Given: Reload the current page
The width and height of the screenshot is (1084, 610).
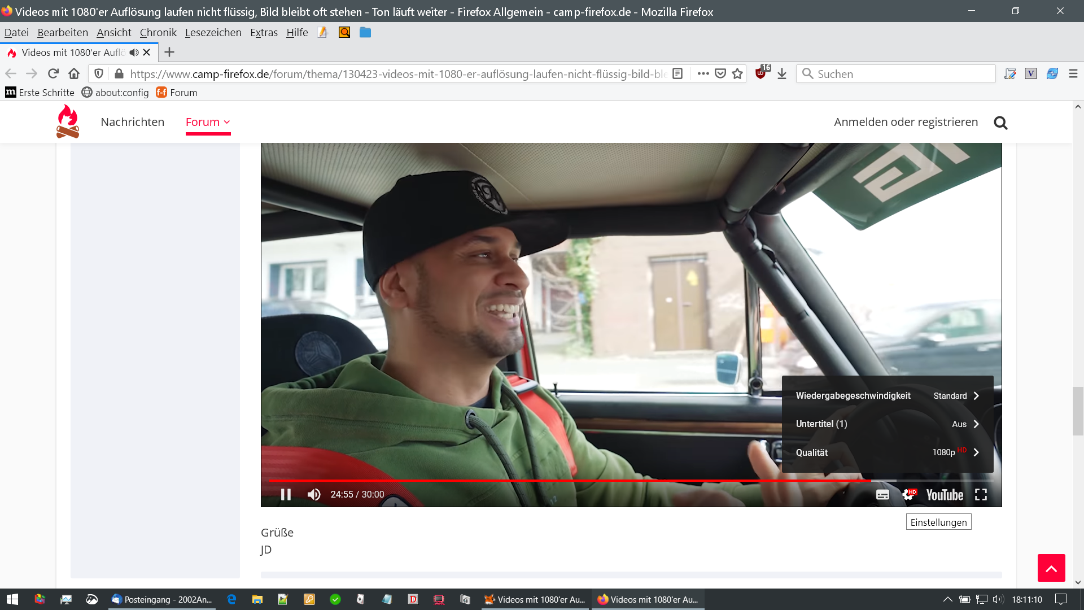Looking at the screenshot, I should [53, 74].
